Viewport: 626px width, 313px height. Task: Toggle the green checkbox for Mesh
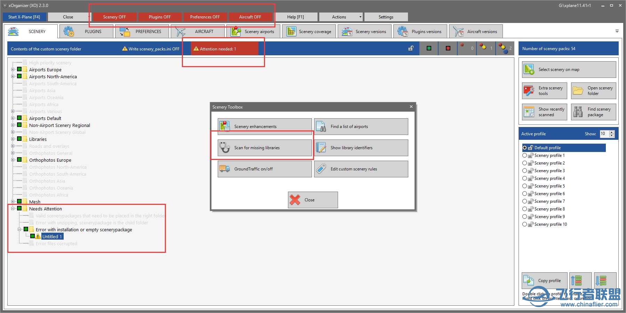click(x=19, y=201)
